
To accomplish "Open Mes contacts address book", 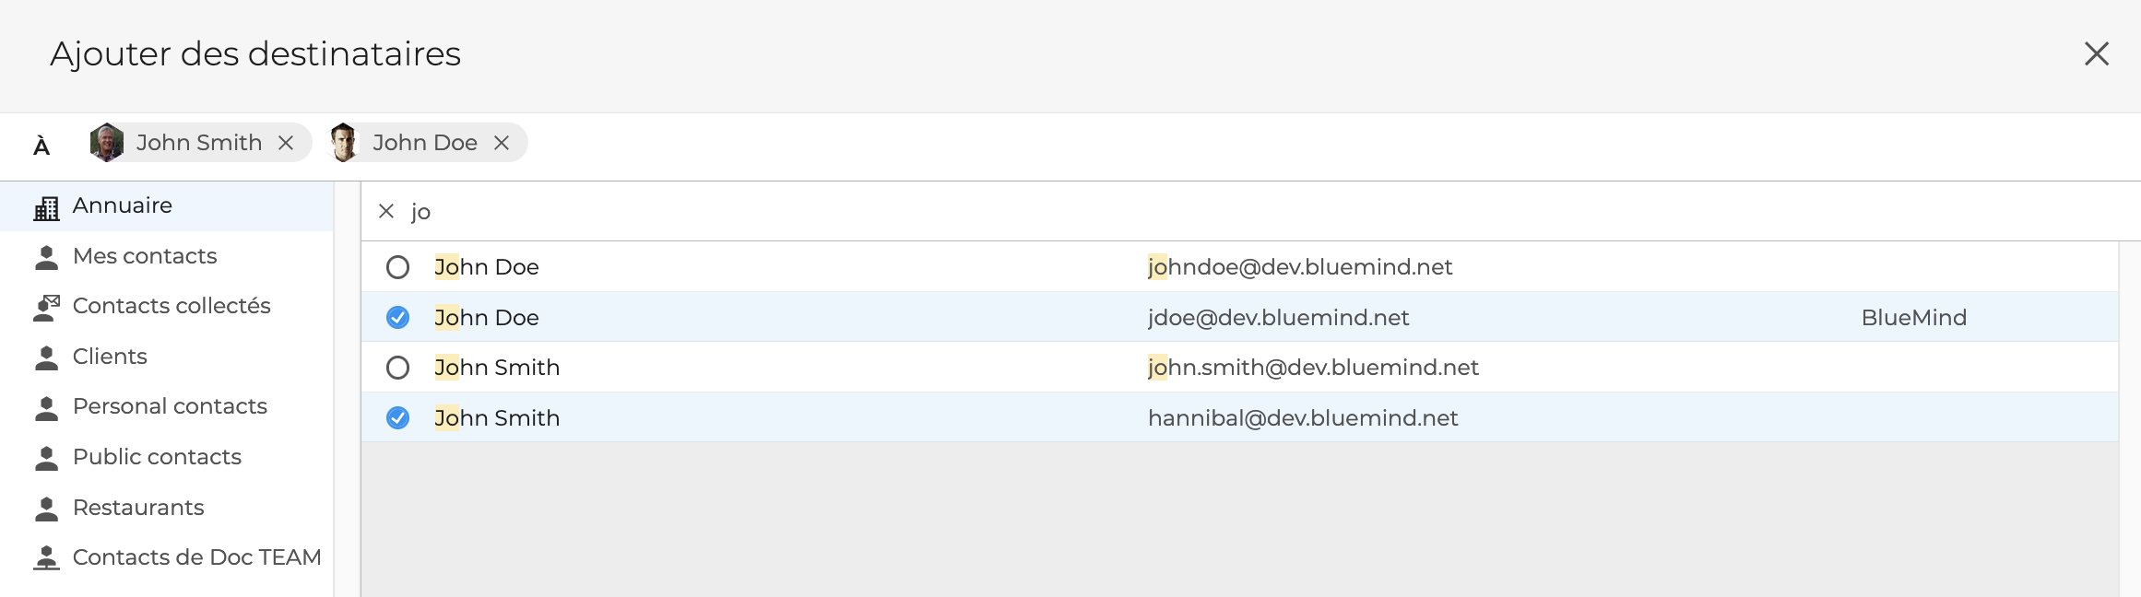I will (145, 256).
